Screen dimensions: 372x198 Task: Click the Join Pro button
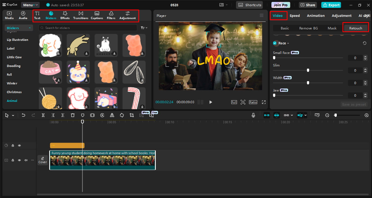click(281, 5)
